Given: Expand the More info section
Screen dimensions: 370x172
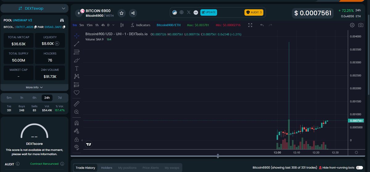Looking at the screenshot, I should [34, 87].
